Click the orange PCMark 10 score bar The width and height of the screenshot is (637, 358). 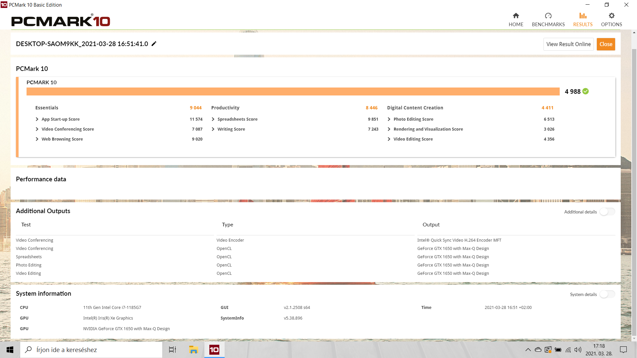point(293,91)
